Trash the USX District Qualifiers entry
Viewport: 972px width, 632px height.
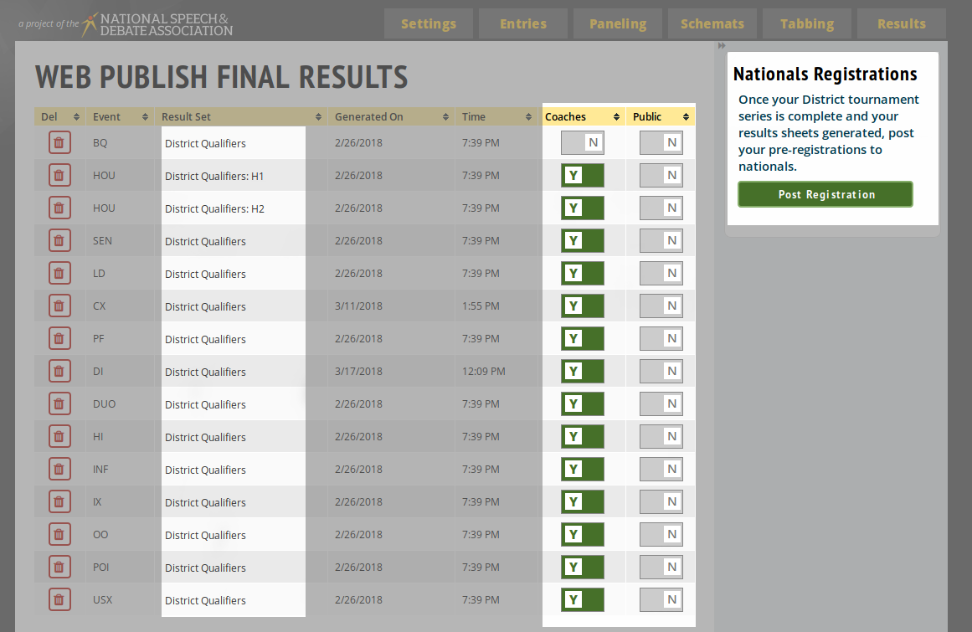click(x=59, y=600)
